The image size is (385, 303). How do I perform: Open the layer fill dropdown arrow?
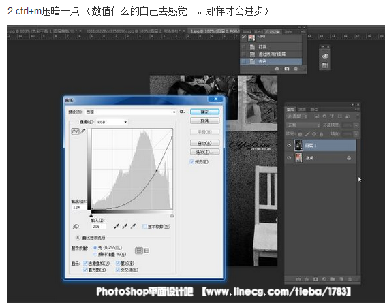pyautogui.click(x=356, y=134)
